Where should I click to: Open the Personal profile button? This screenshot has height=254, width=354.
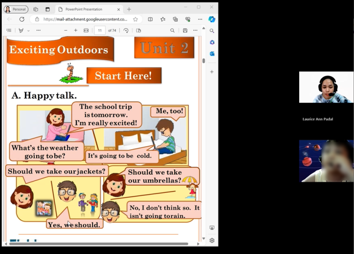[16, 9]
